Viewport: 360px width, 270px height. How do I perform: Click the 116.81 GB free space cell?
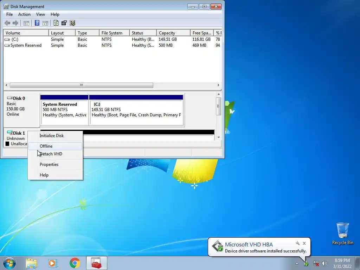click(201, 39)
